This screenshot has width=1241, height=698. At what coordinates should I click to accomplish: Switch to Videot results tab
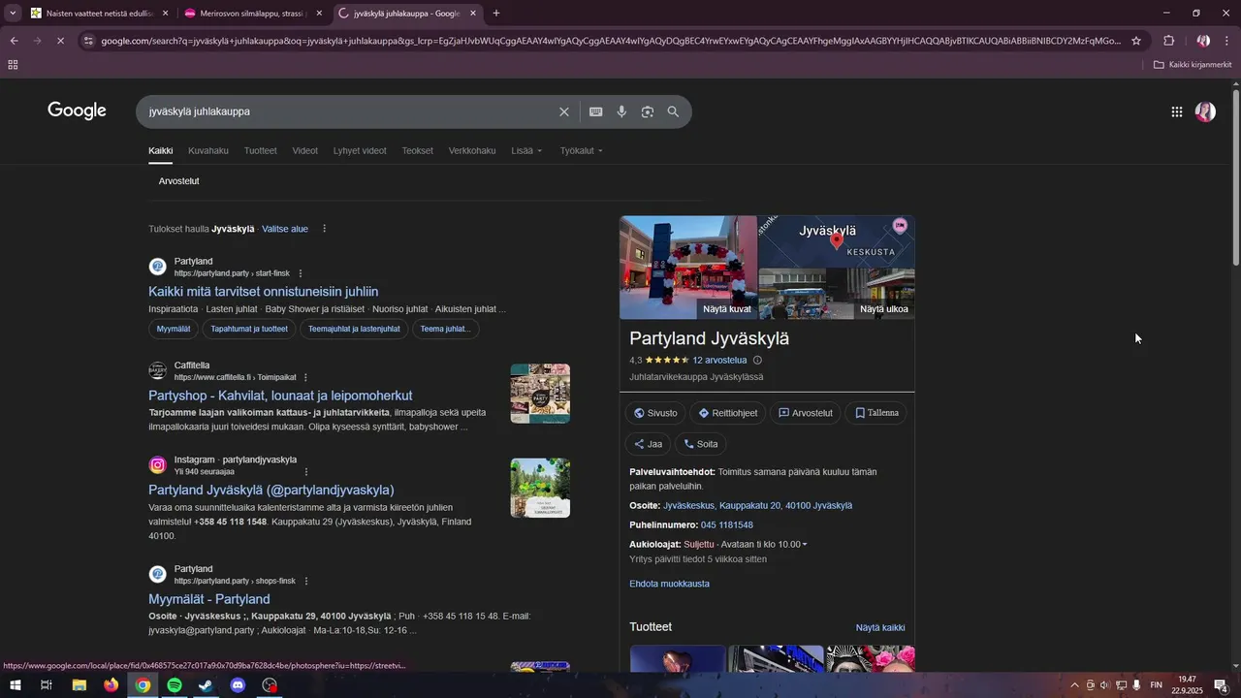coord(305,150)
